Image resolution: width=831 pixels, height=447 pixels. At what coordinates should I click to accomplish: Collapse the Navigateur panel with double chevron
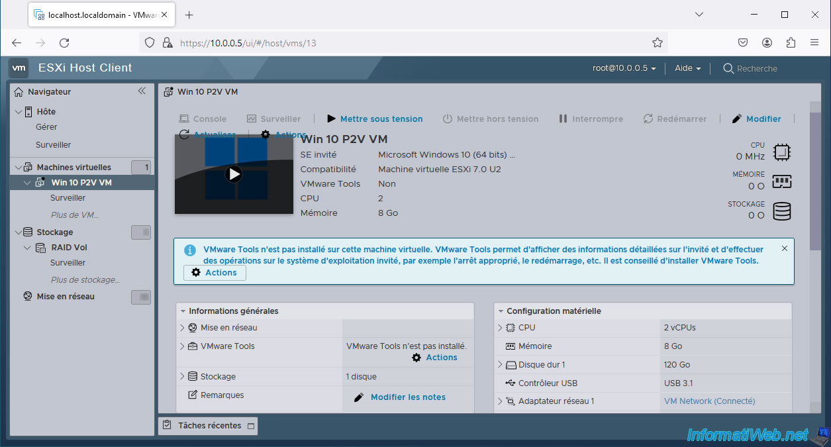(142, 91)
